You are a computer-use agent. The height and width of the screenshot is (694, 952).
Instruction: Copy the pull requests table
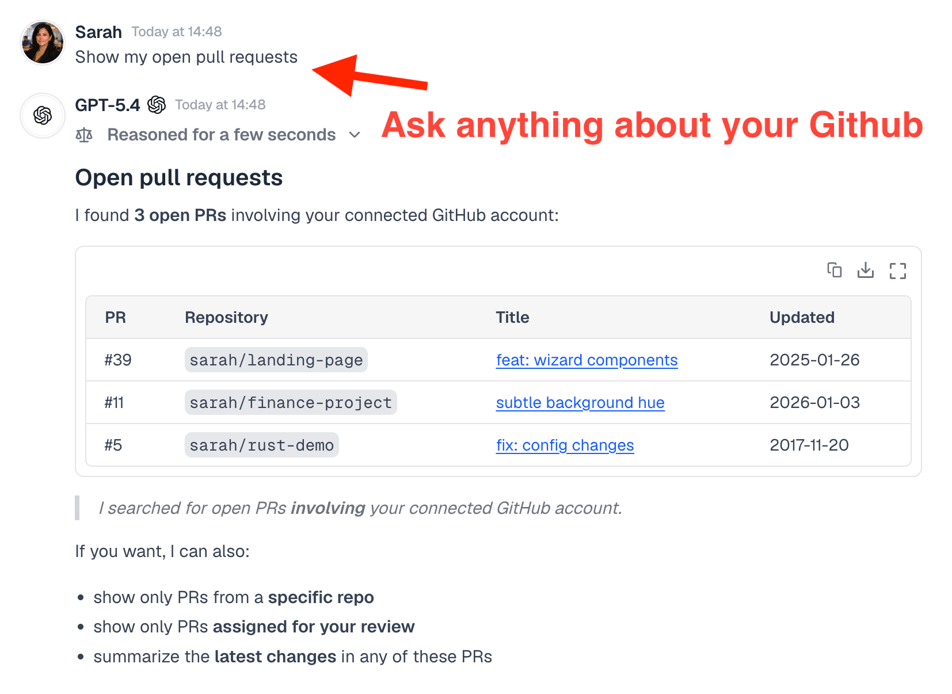click(x=835, y=270)
